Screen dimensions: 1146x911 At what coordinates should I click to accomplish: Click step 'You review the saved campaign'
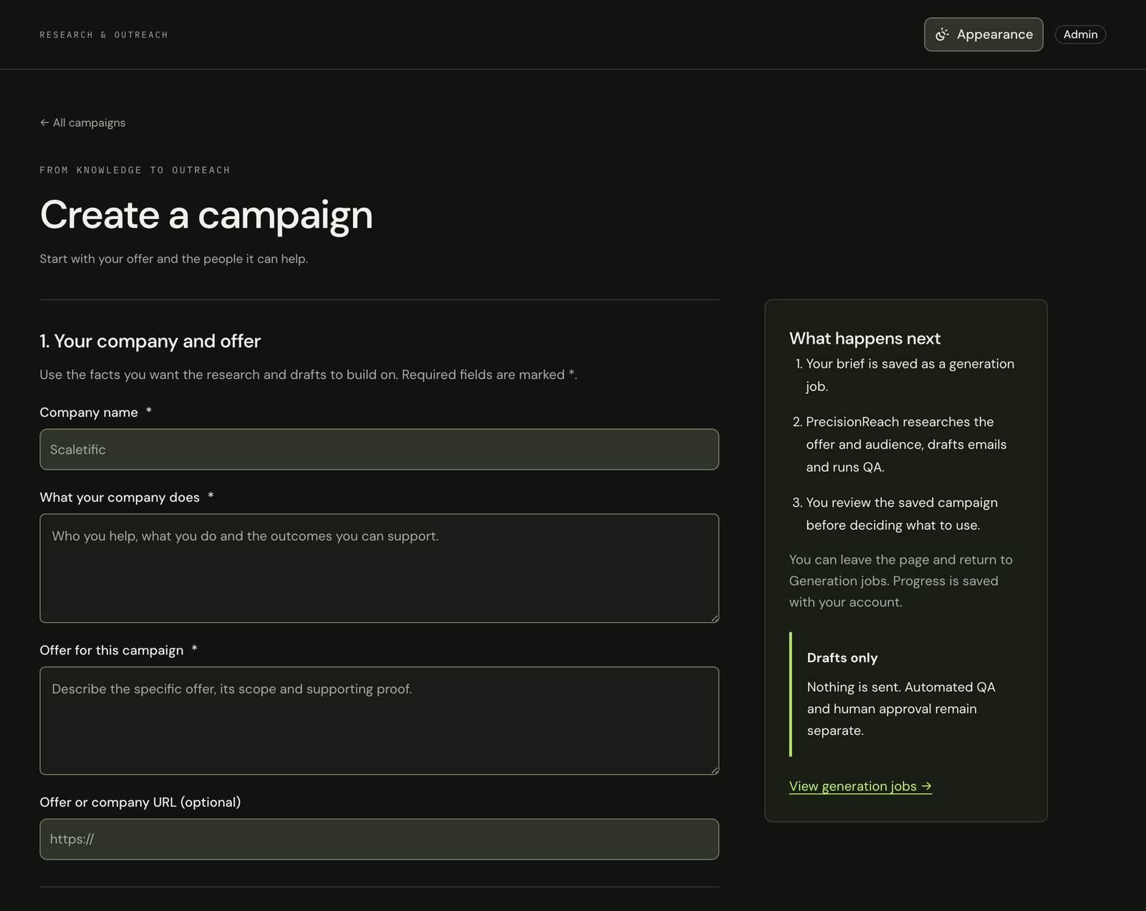point(902,514)
